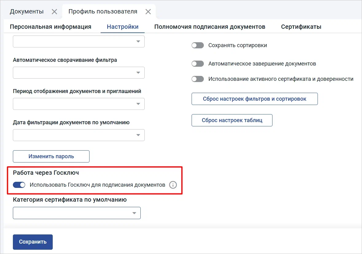Disable Использовать Госключ для подписания документов
Viewport: 362px width, 254px height.
19,185
